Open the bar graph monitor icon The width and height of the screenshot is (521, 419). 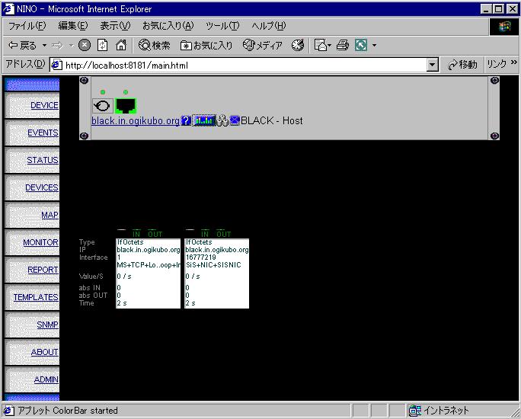pos(203,120)
